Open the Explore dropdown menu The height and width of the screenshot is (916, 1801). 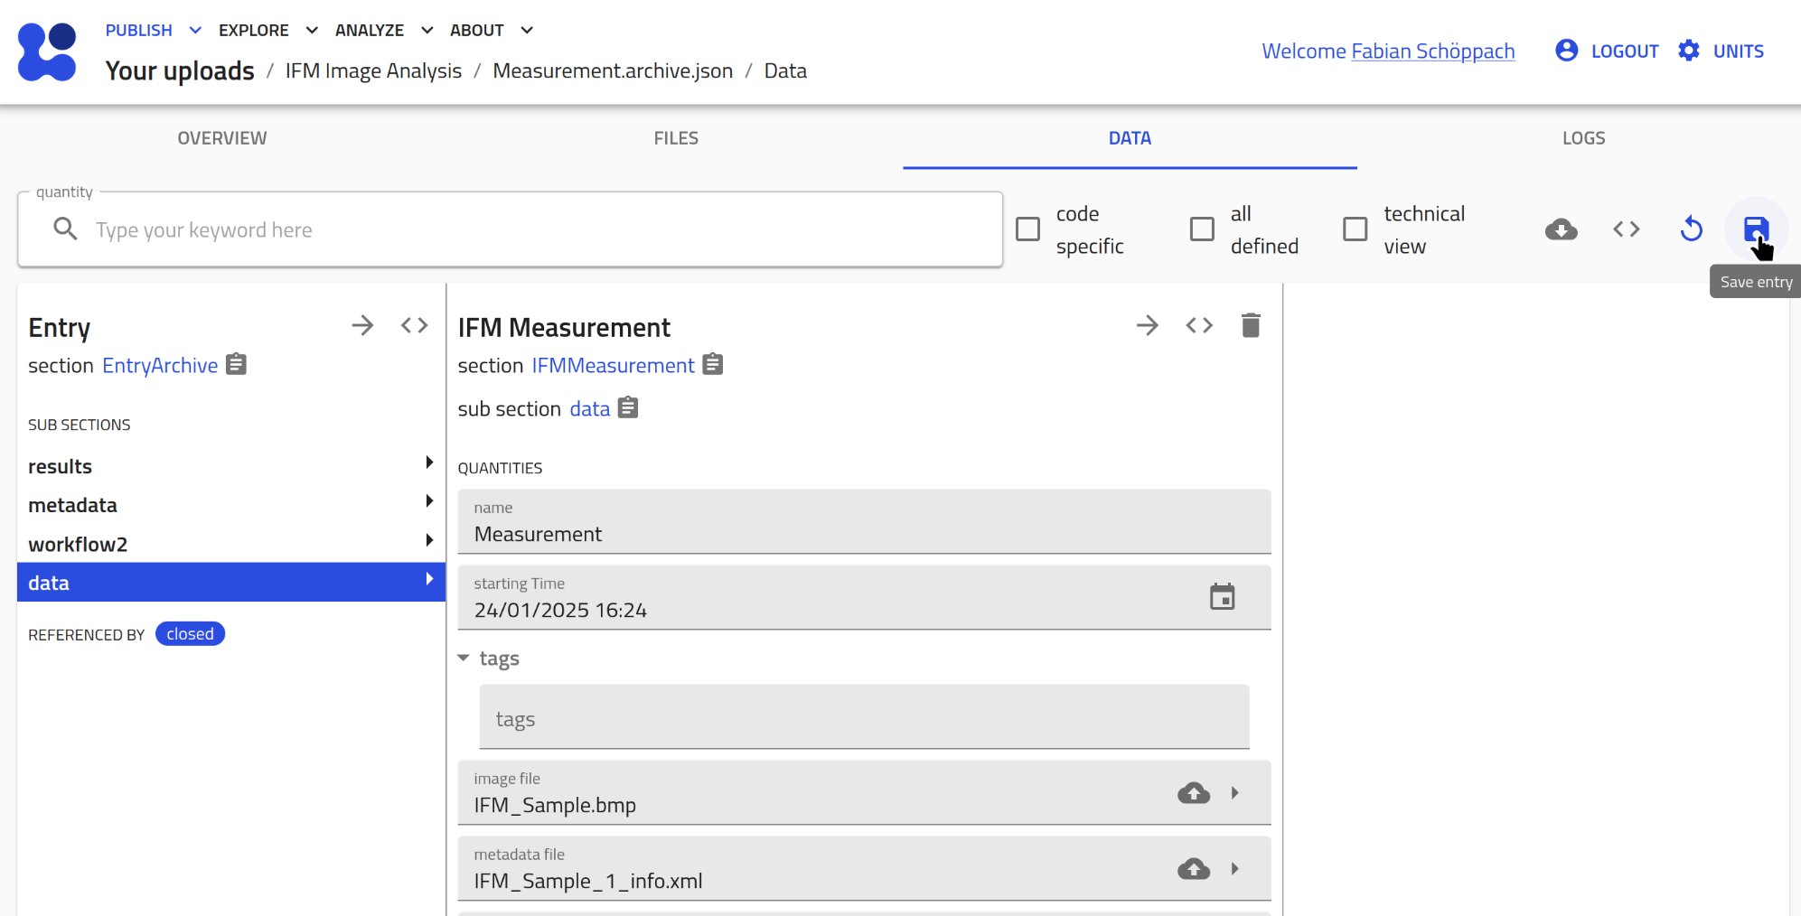267,31
